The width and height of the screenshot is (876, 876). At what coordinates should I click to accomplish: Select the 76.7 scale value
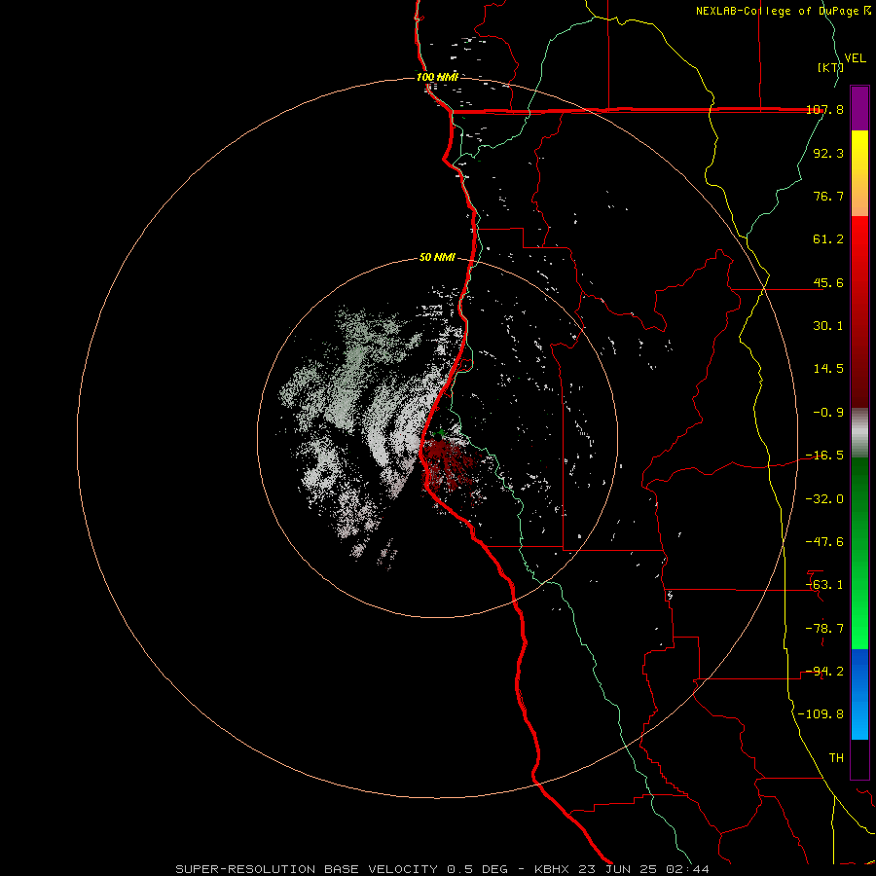click(828, 196)
